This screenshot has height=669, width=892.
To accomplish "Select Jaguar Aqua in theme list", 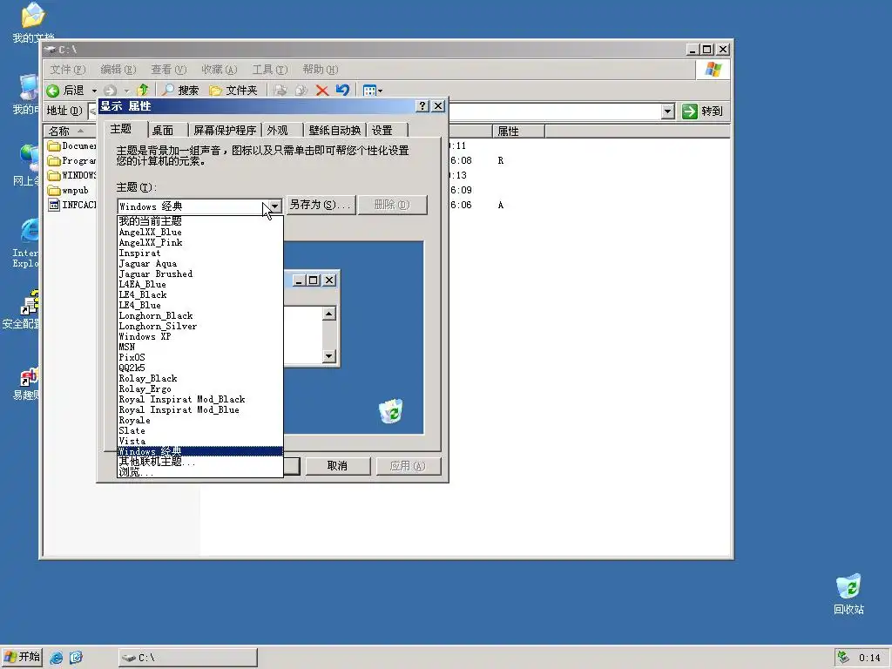I will click(199, 263).
